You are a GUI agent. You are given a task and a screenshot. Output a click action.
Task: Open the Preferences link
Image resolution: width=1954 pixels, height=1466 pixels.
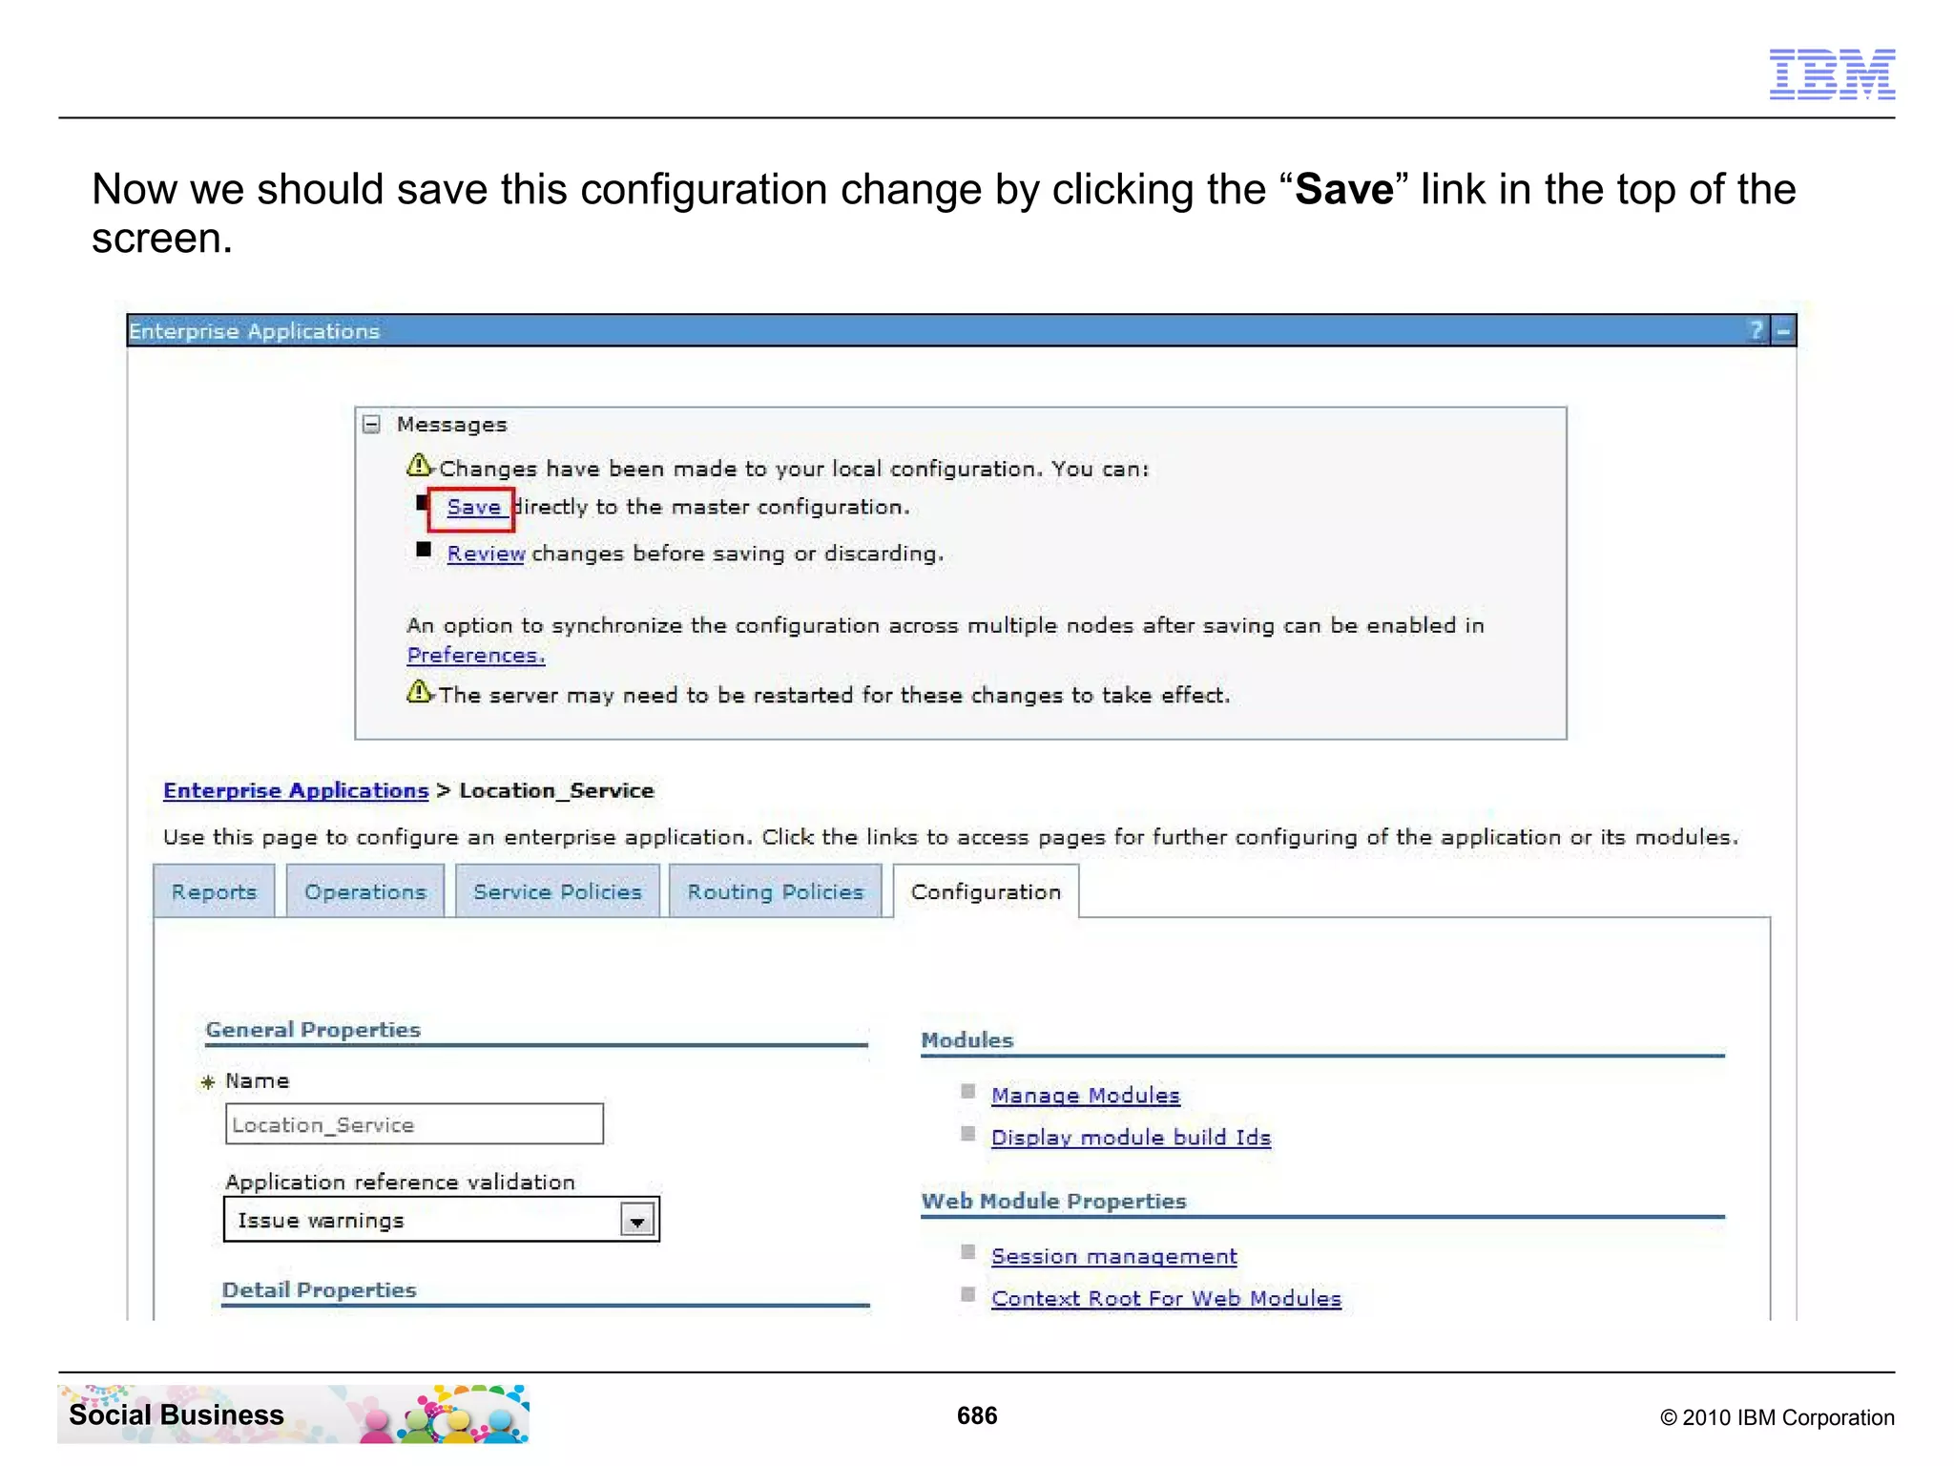476,656
